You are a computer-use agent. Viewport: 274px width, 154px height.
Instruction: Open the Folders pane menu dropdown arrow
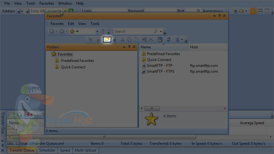[x=124, y=47]
